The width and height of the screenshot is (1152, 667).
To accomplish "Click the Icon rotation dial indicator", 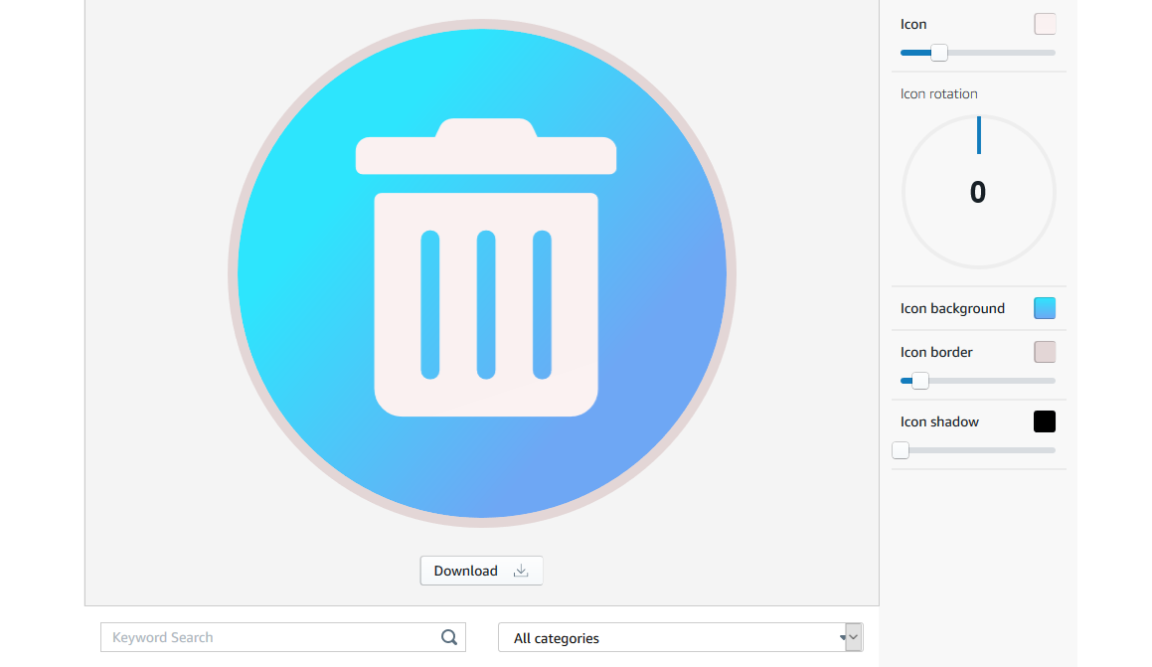I will pyautogui.click(x=978, y=136).
